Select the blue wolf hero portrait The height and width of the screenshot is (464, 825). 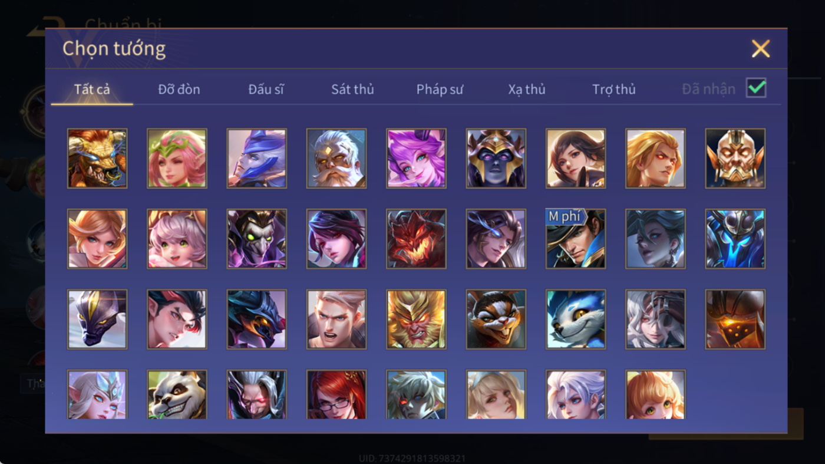576,319
